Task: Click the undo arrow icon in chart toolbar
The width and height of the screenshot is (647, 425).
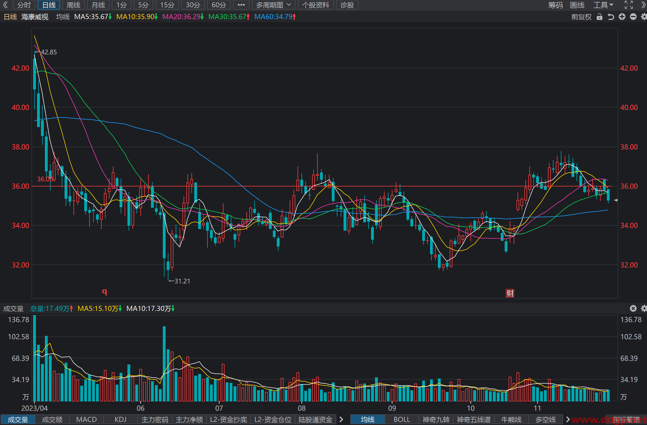Action: pos(611,17)
